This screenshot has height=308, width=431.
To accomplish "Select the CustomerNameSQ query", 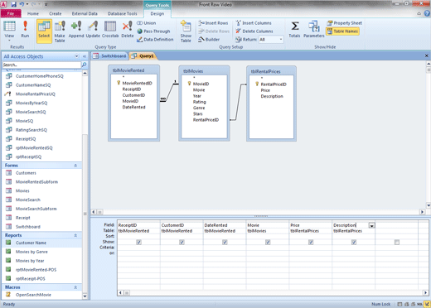I will 33,85.
